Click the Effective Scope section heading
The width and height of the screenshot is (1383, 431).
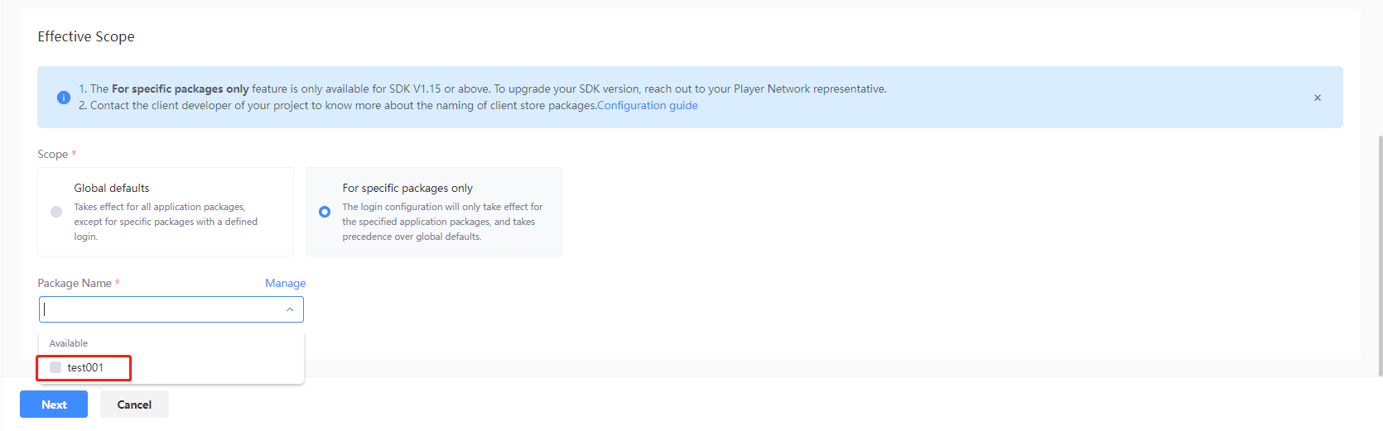click(x=86, y=36)
